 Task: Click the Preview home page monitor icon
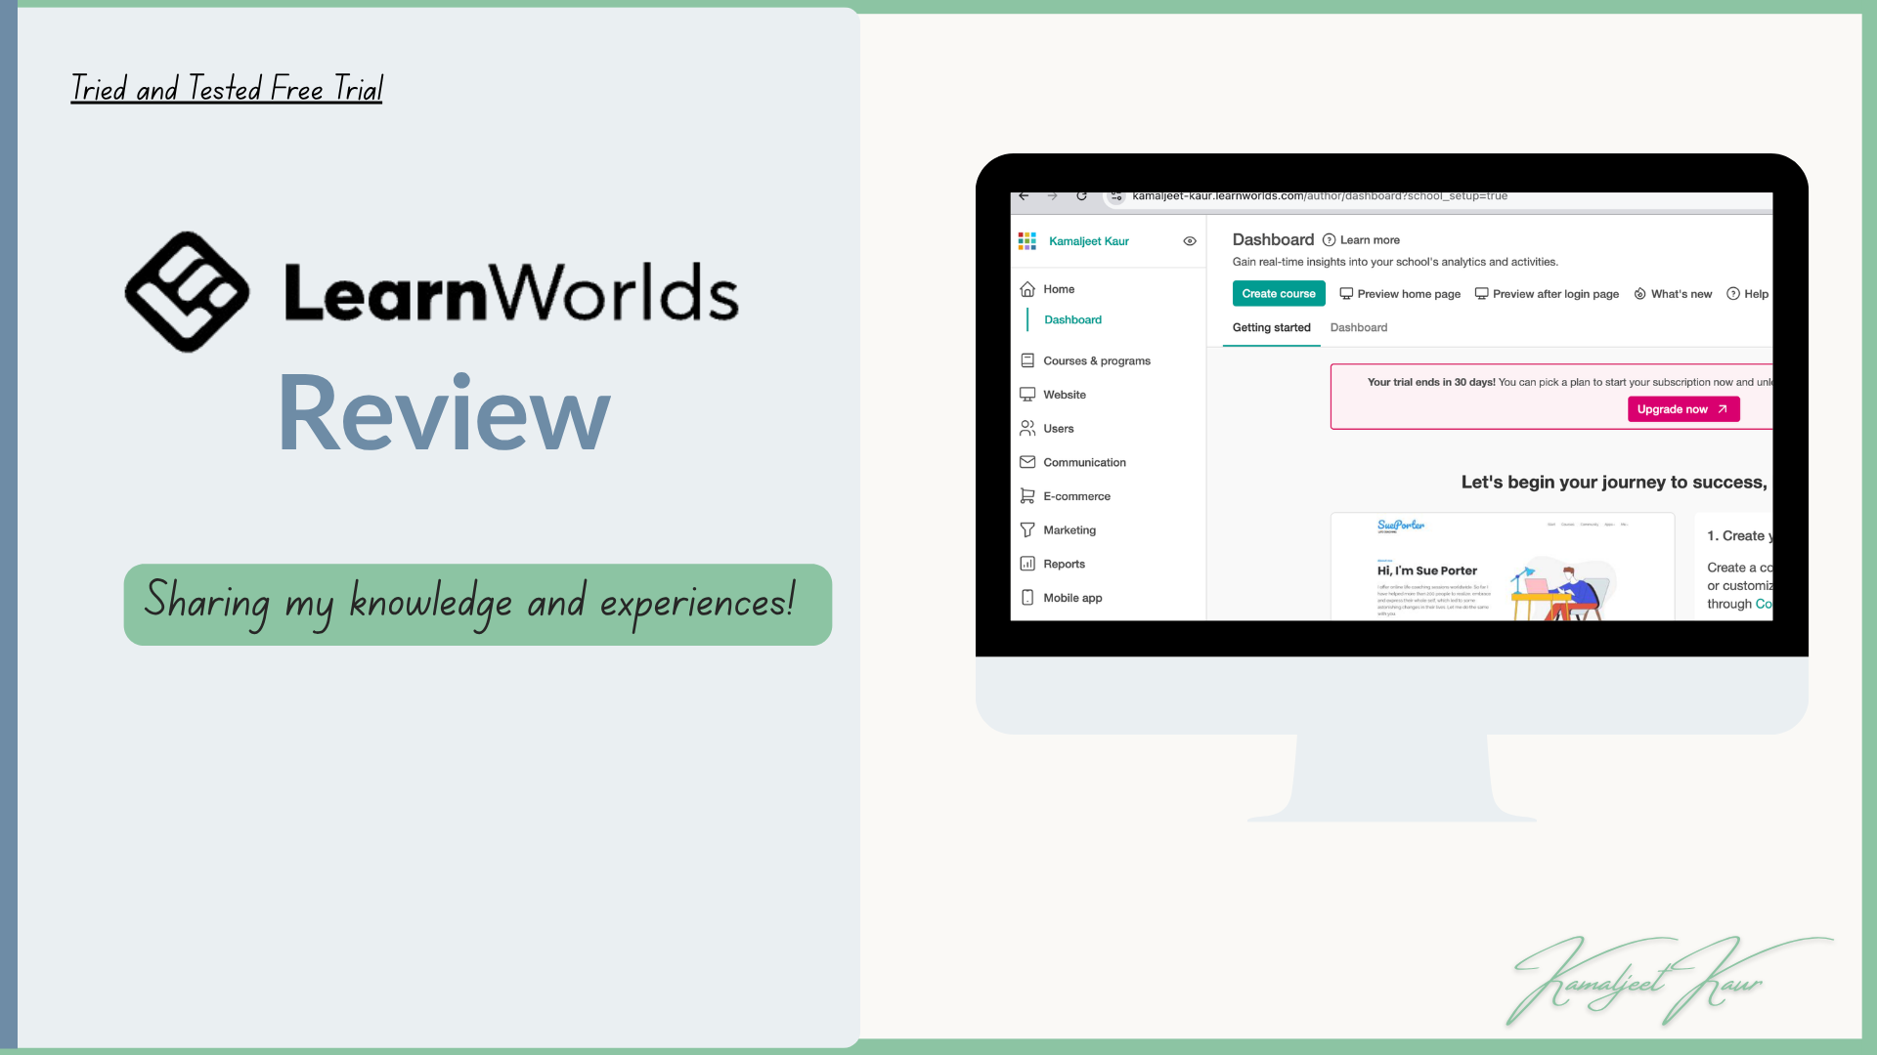pyautogui.click(x=1346, y=294)
